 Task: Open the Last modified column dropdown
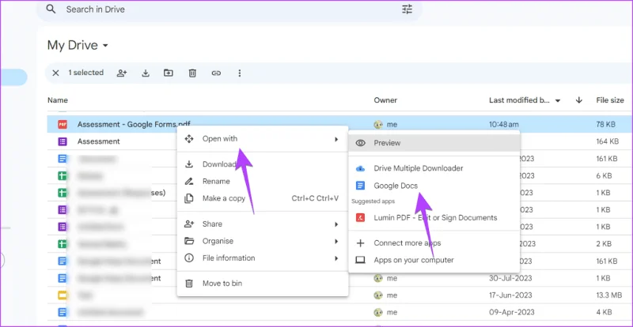[558, 101]
